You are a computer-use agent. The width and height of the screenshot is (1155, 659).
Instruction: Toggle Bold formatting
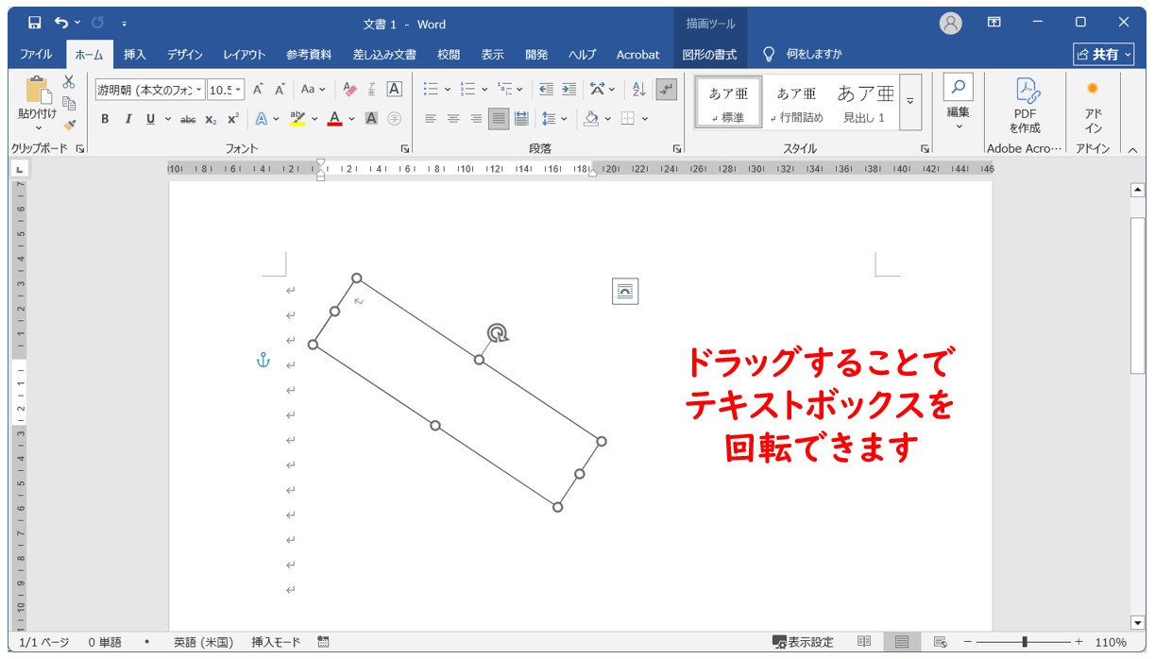click(x=105, y=119)
